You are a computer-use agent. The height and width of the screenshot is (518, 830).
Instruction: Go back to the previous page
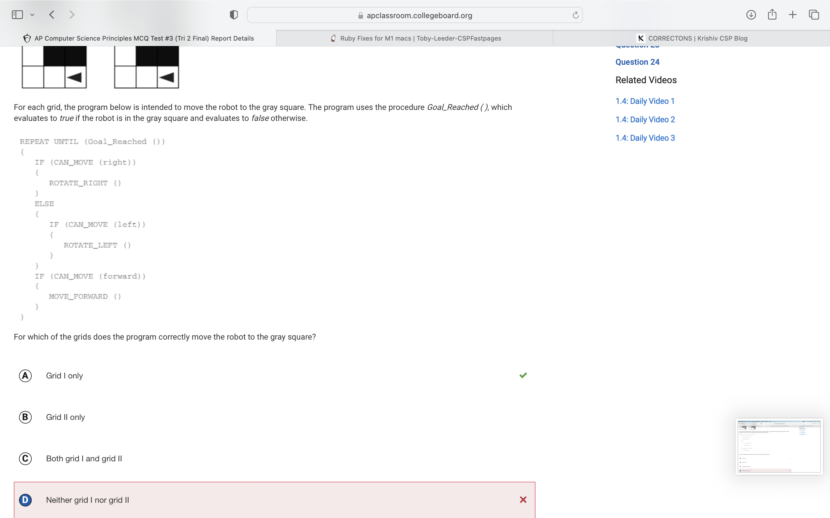pyautogui.click(x=52, y=15)
